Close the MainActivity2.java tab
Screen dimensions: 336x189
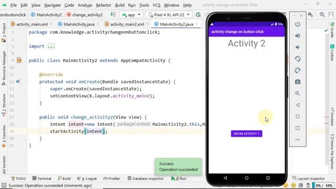[x=197, y=24]
